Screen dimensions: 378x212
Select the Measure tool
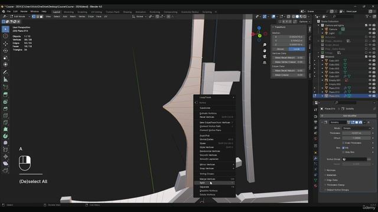pyautogui.click(x=5, y=79)
